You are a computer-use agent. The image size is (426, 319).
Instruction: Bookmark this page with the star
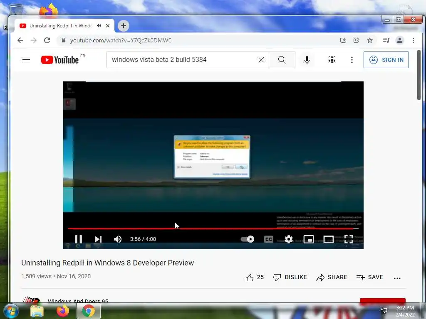pyautogui.click(x=370, y=40)
